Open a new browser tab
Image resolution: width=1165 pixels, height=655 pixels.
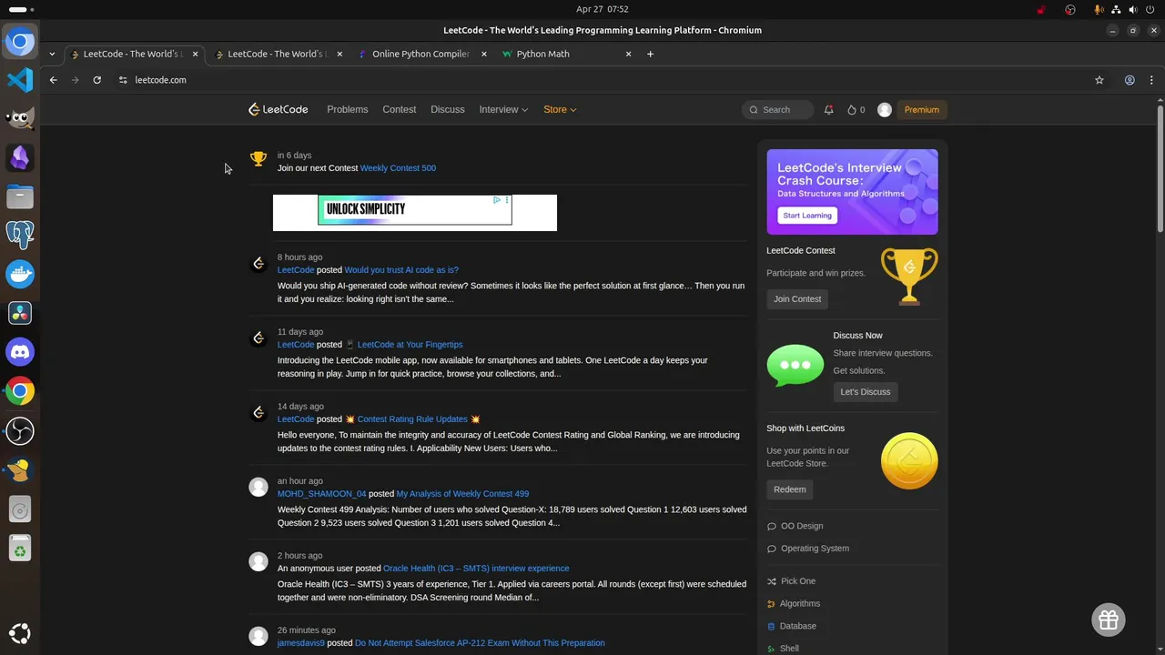(650, 54)
